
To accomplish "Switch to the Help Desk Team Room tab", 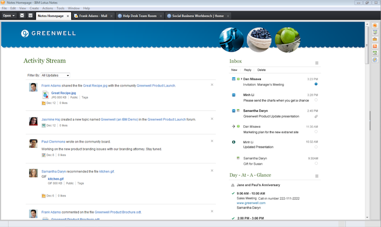I will point(139,16).
